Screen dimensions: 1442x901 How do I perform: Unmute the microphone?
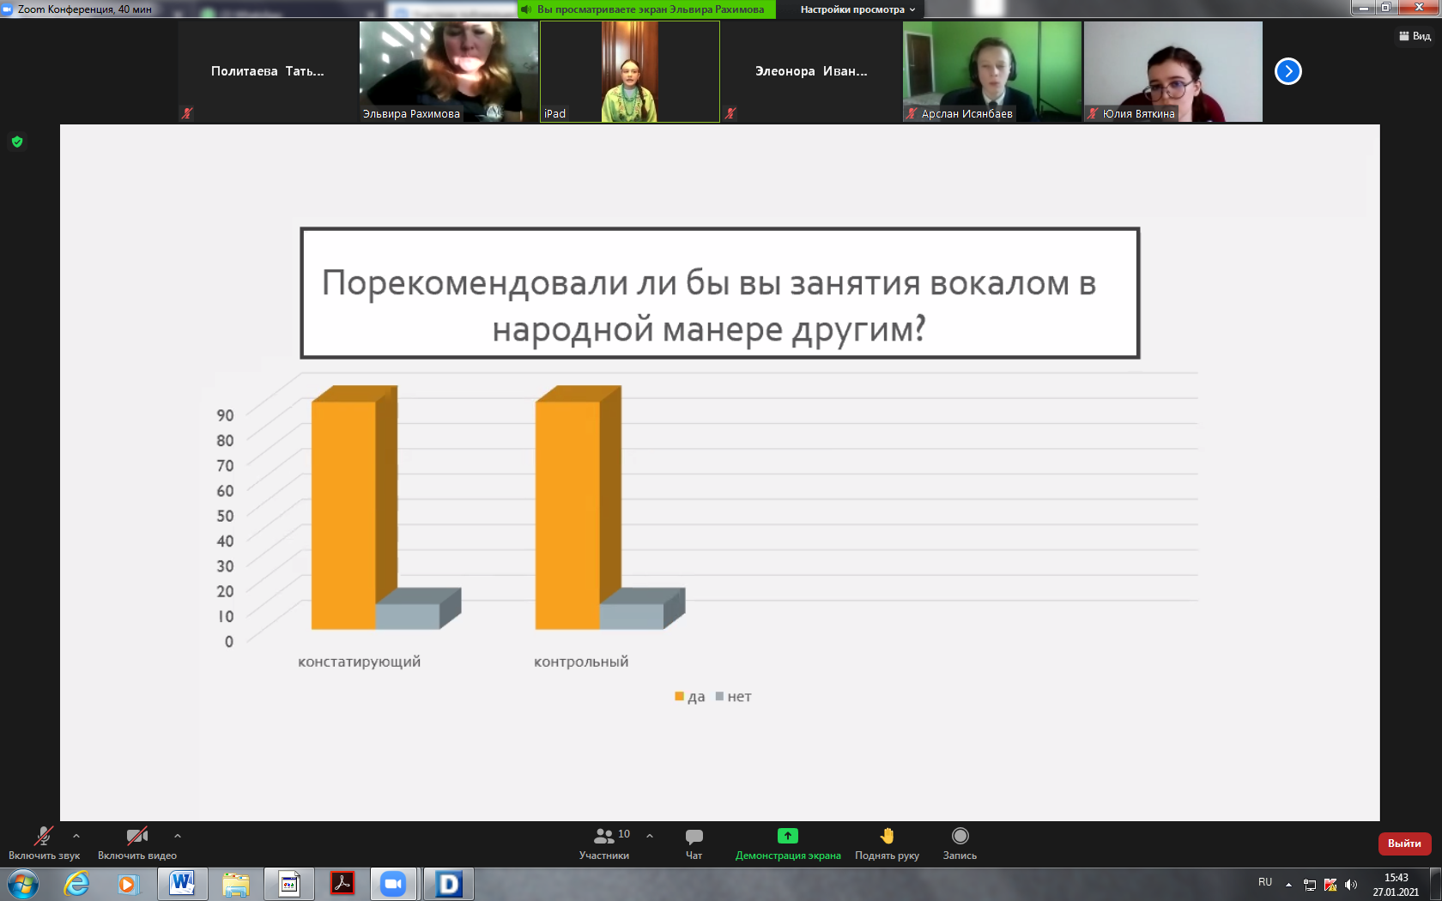pos(43,837)
